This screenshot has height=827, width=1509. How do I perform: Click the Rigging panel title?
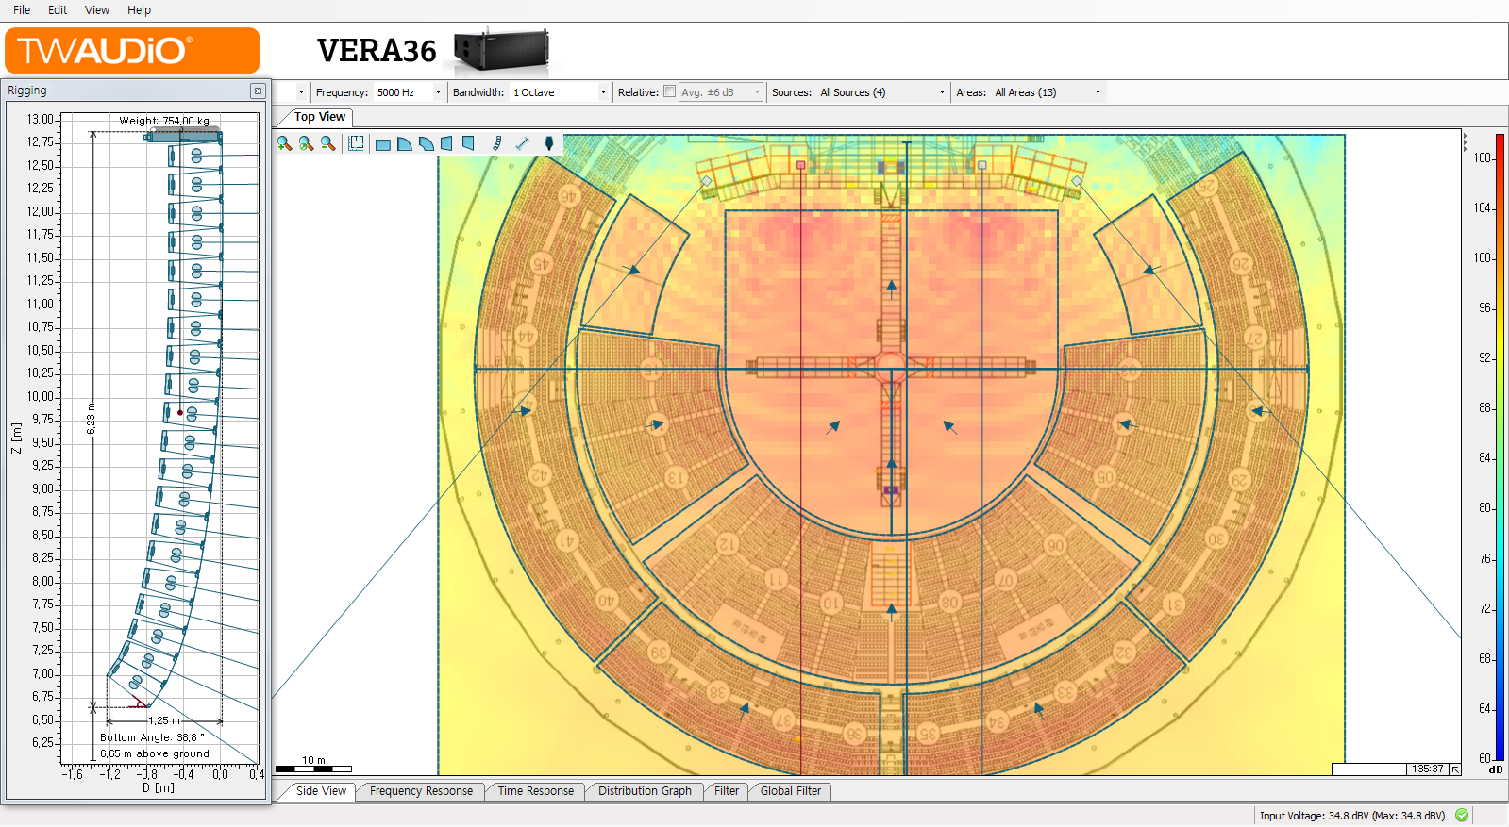27,91
